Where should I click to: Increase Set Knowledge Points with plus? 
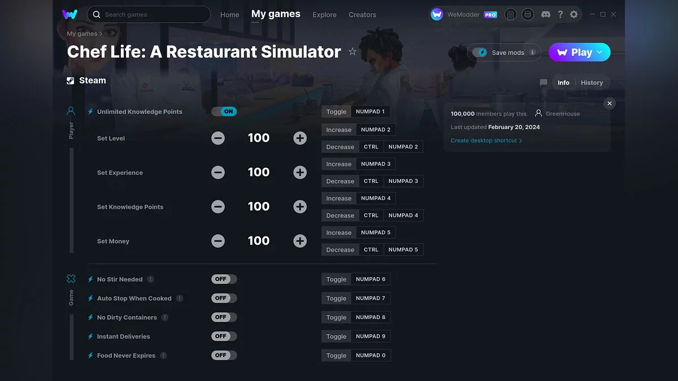pyautogui.click(x=300, y=207)
